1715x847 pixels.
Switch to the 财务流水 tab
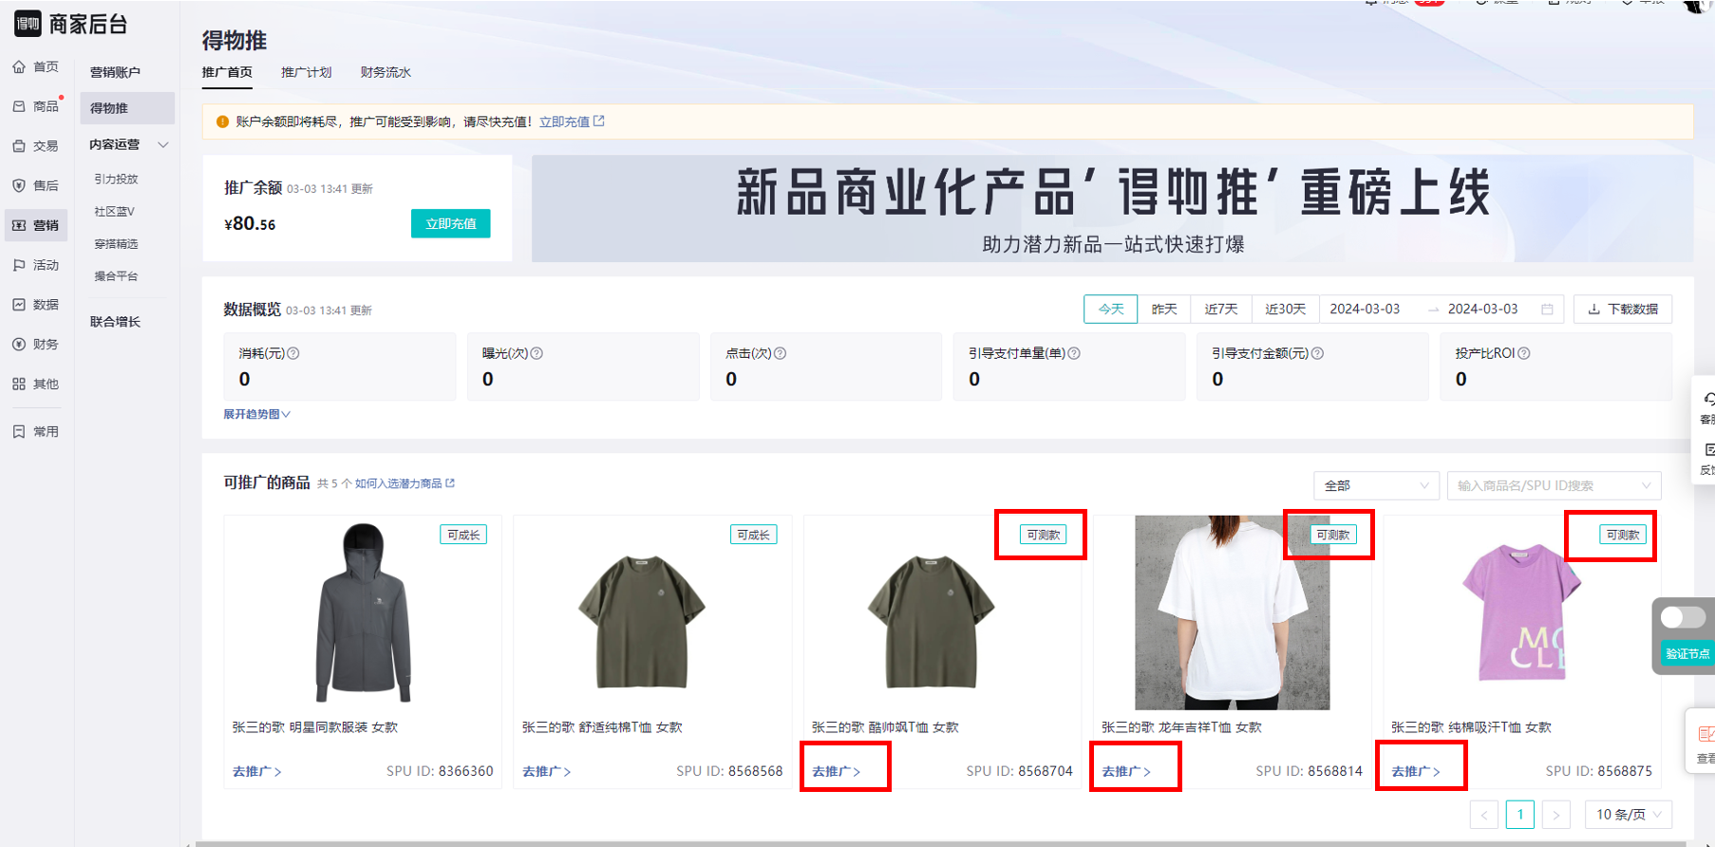pos(386,72)
